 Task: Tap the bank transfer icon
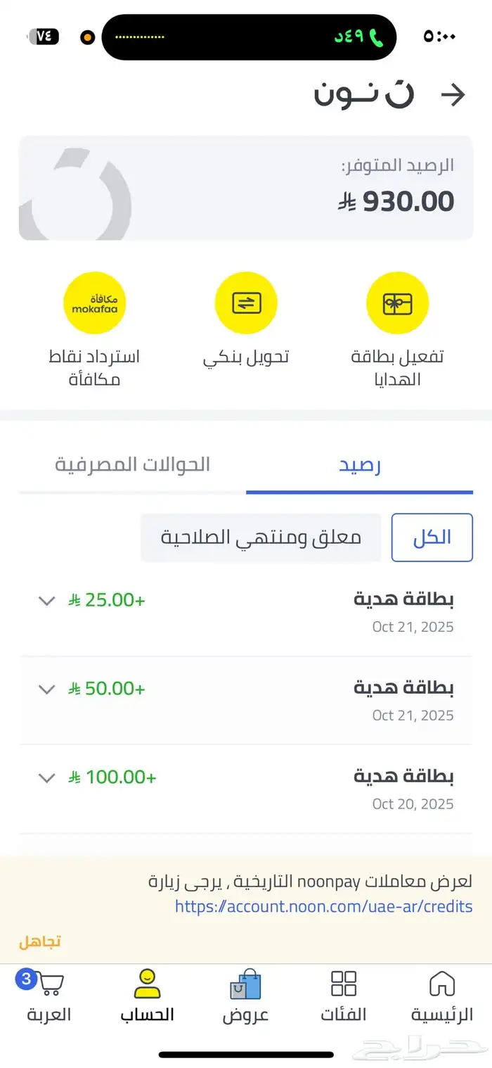coord(246,303)
